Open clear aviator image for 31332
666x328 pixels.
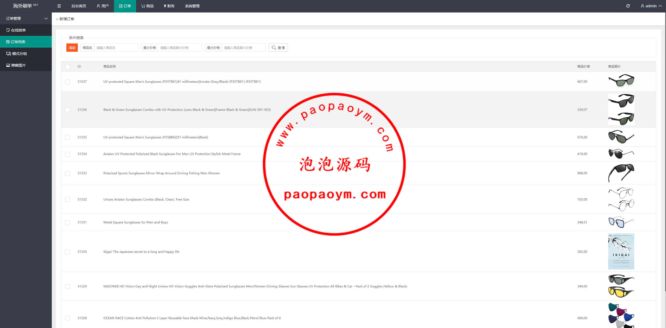pyautogui.click(x=621, y=199)
